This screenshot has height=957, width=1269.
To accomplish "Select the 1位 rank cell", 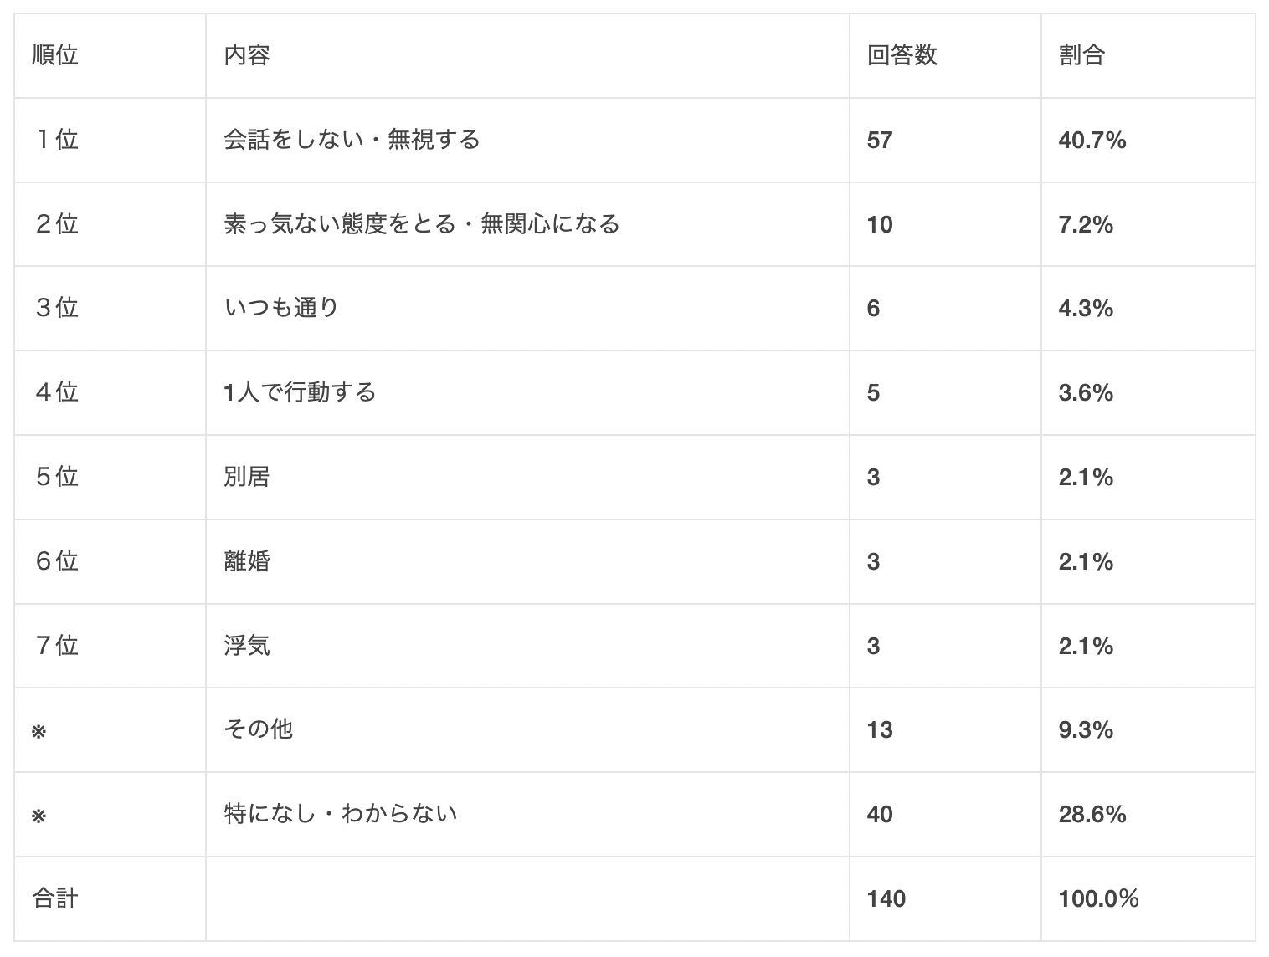I will coord(56,139).
